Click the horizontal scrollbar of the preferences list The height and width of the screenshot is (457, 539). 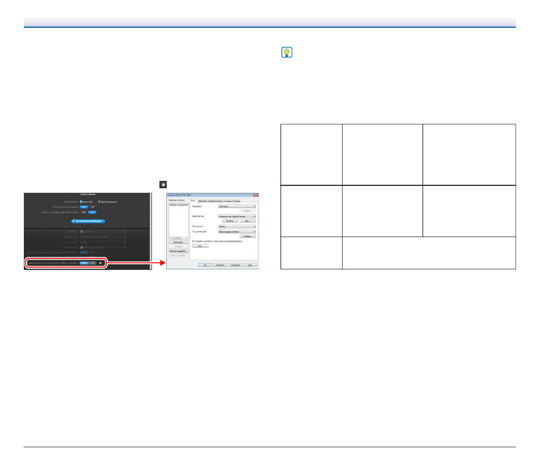pos(178,238)
